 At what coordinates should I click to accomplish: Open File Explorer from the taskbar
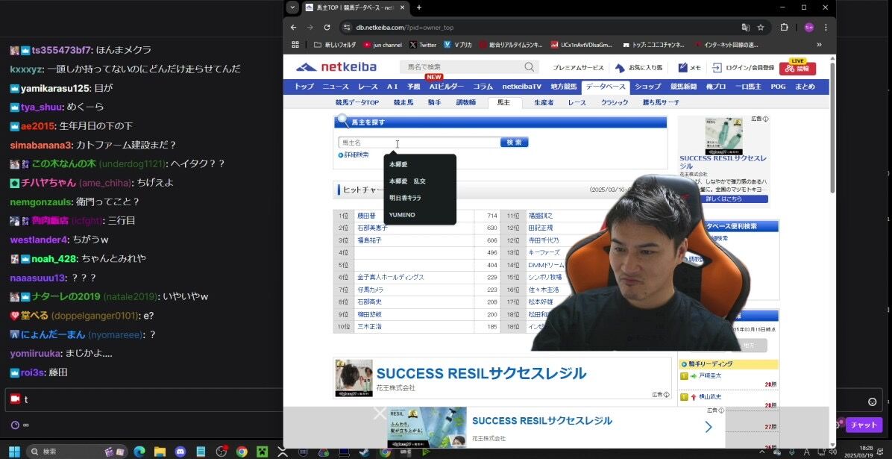click(160, 452)
